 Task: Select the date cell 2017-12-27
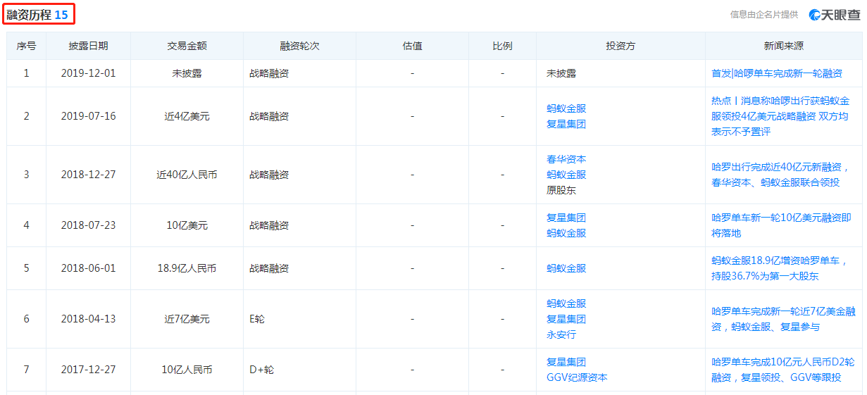[88, 370]
